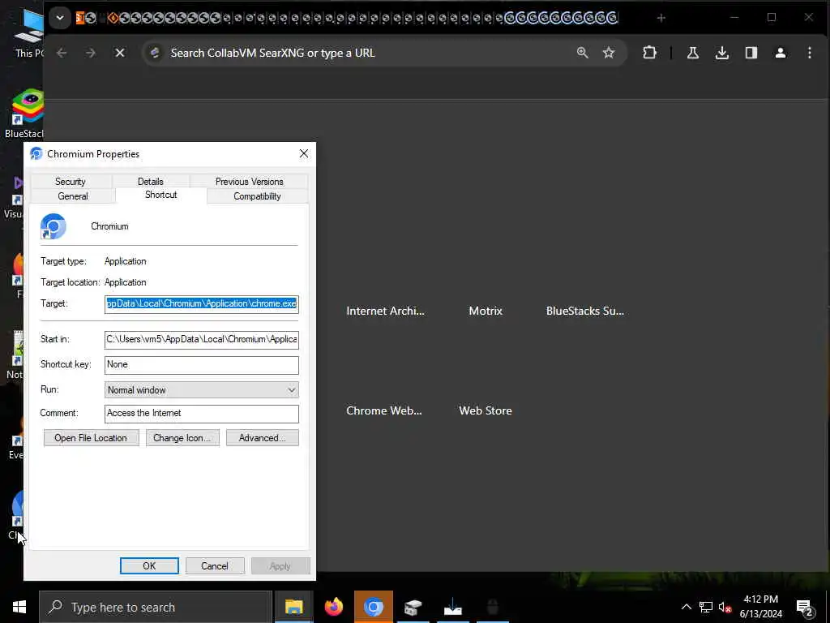Switch to the Details tab
Image resolution: width=830 pixels, height=623 pixels.
150,181
